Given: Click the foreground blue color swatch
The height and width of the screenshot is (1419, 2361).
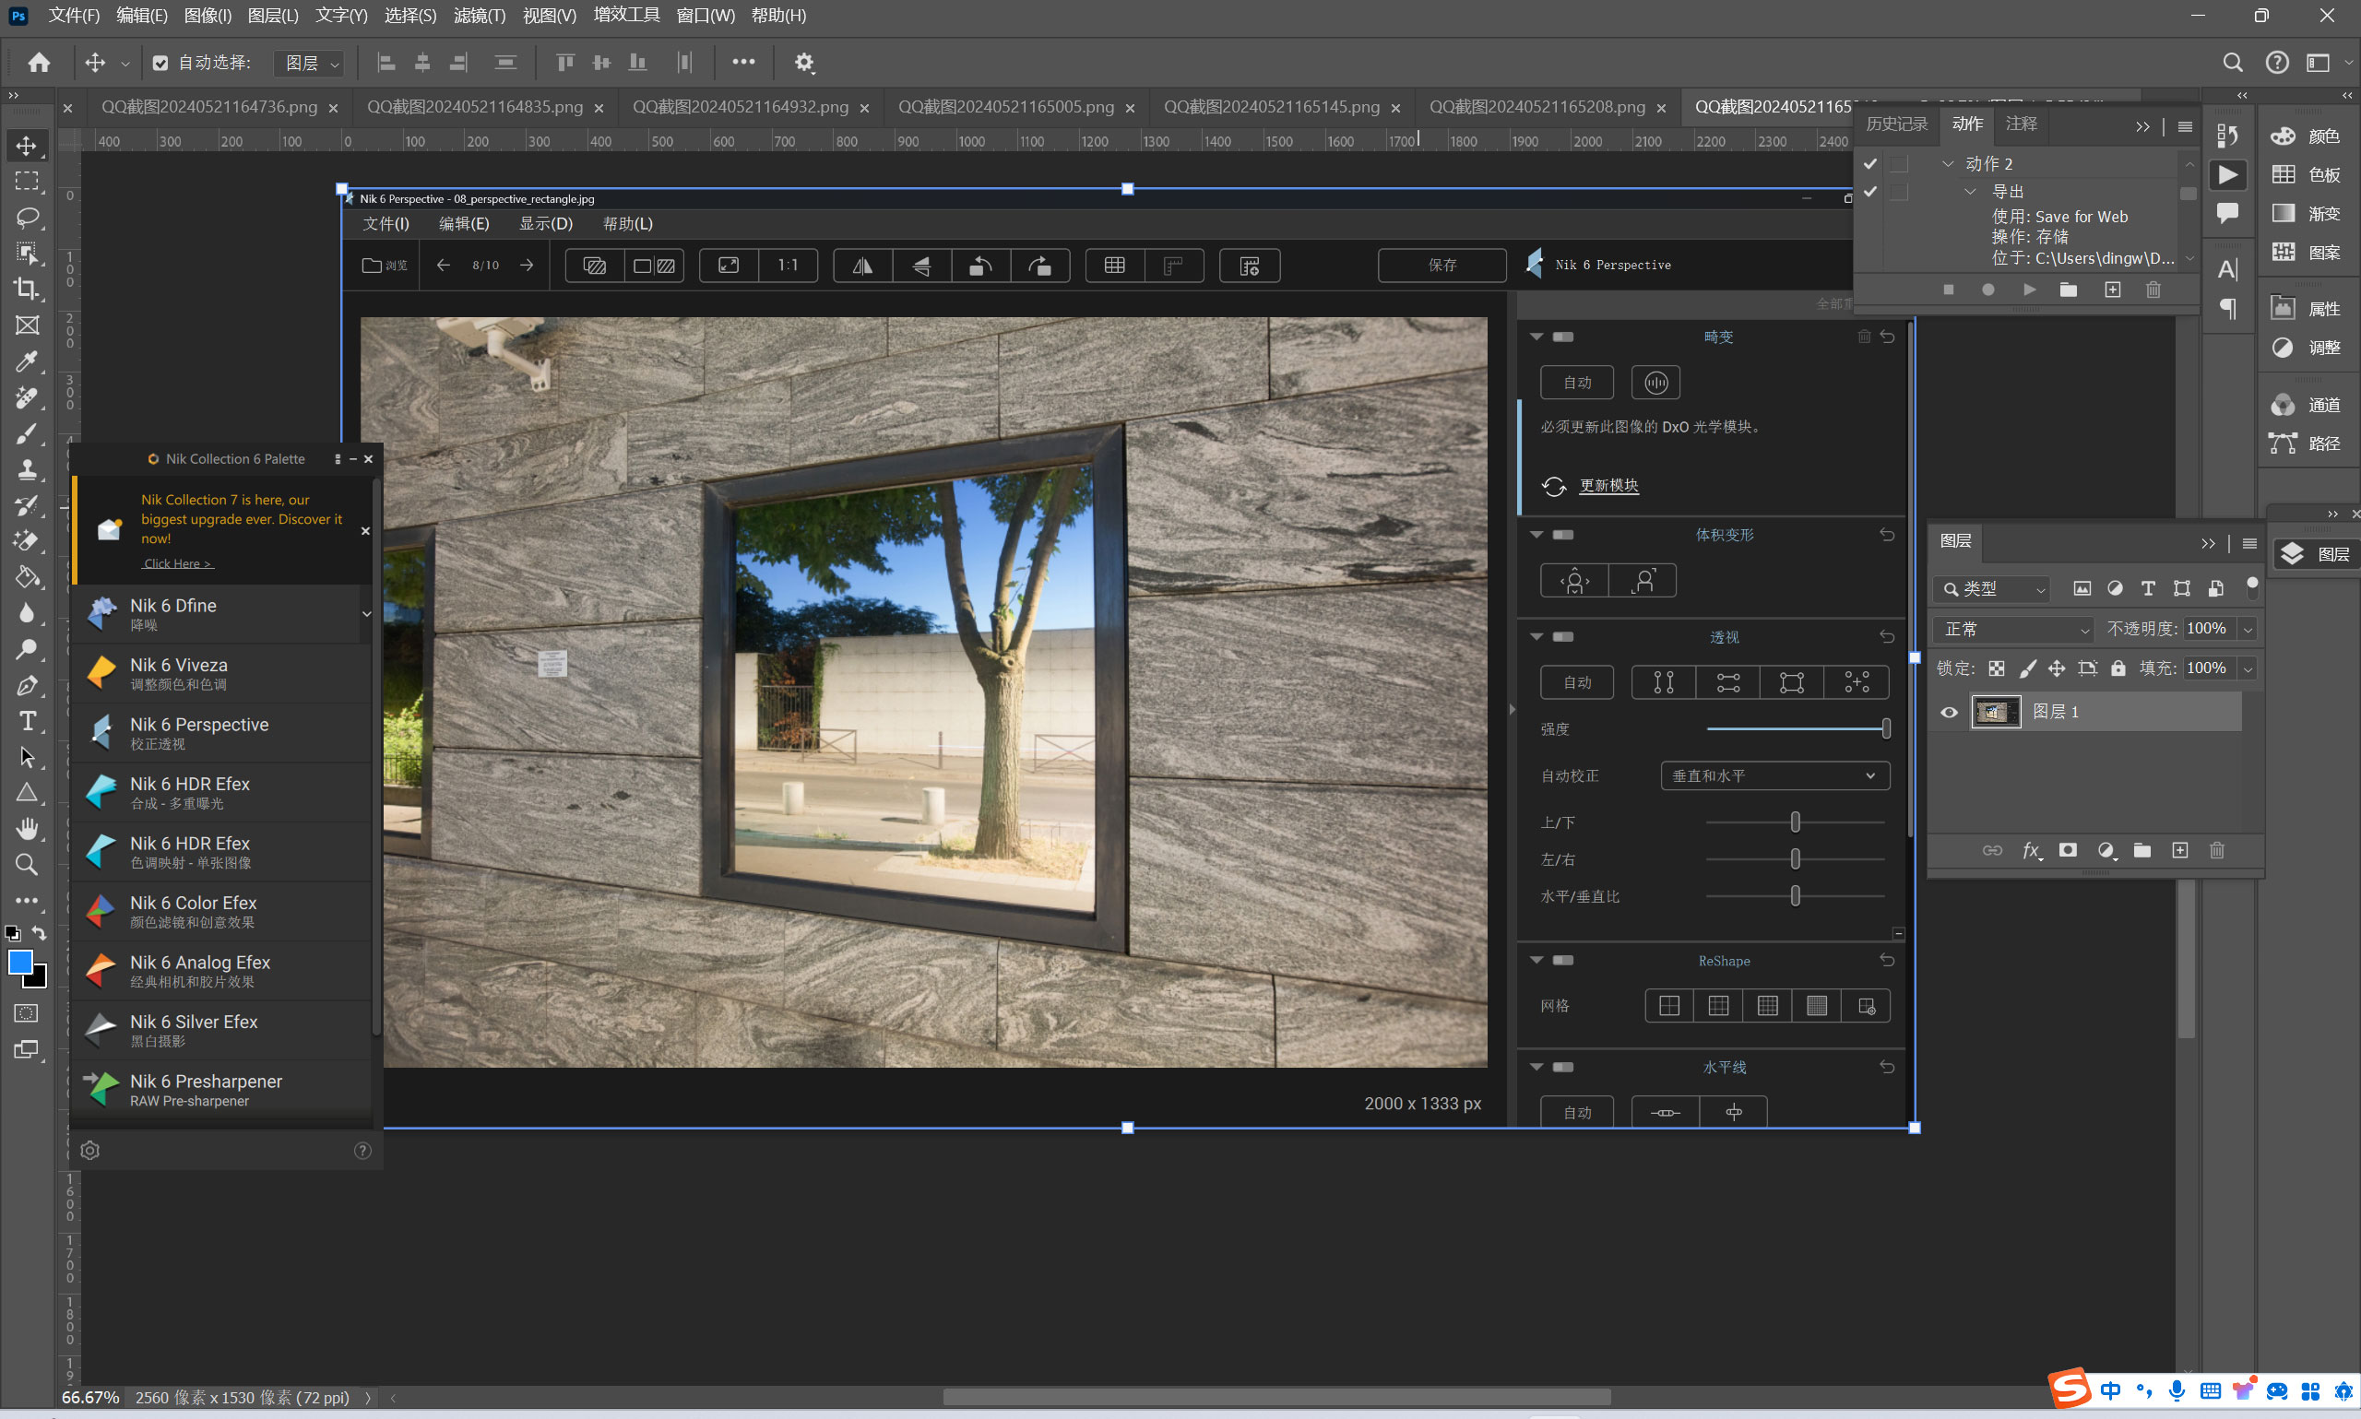Looking at the screenshot, I should coord(19,961).
